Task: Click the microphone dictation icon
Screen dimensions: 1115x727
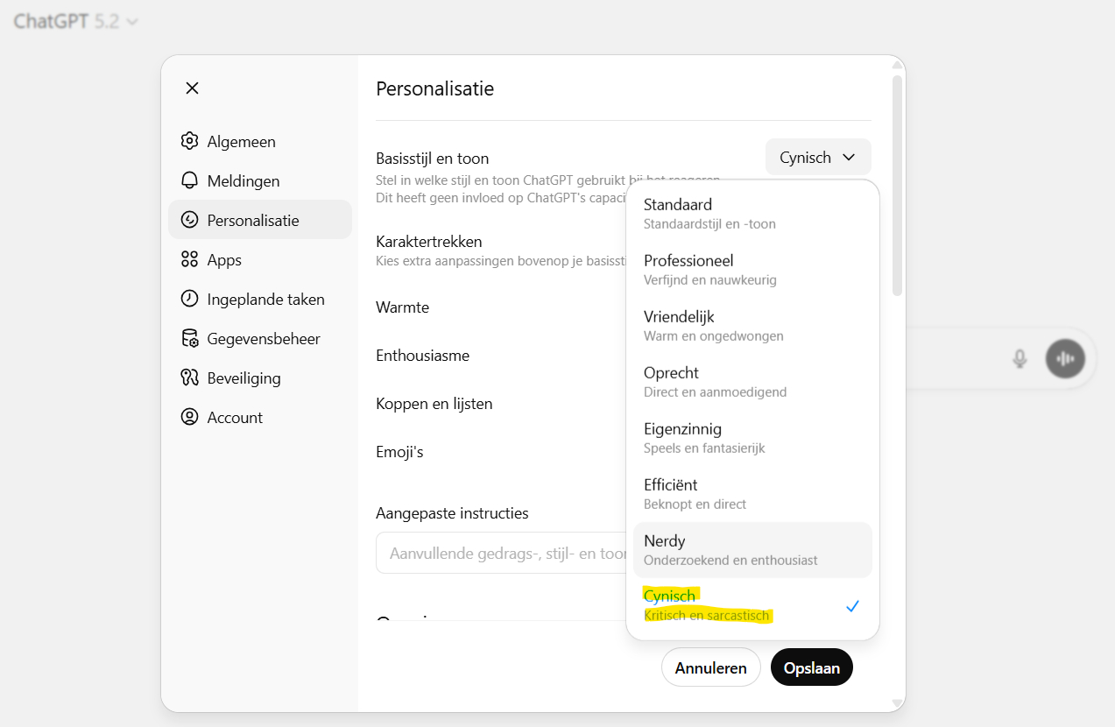Action: point(1020,358)
